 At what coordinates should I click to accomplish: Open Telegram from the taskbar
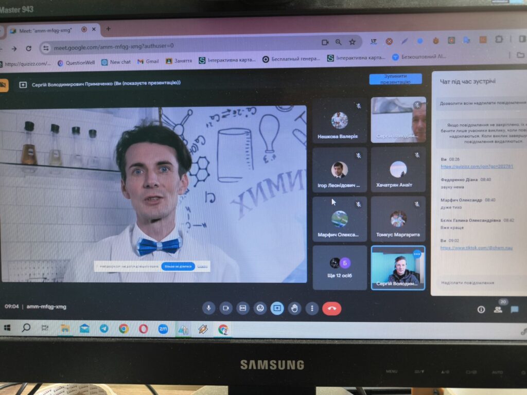104,328
